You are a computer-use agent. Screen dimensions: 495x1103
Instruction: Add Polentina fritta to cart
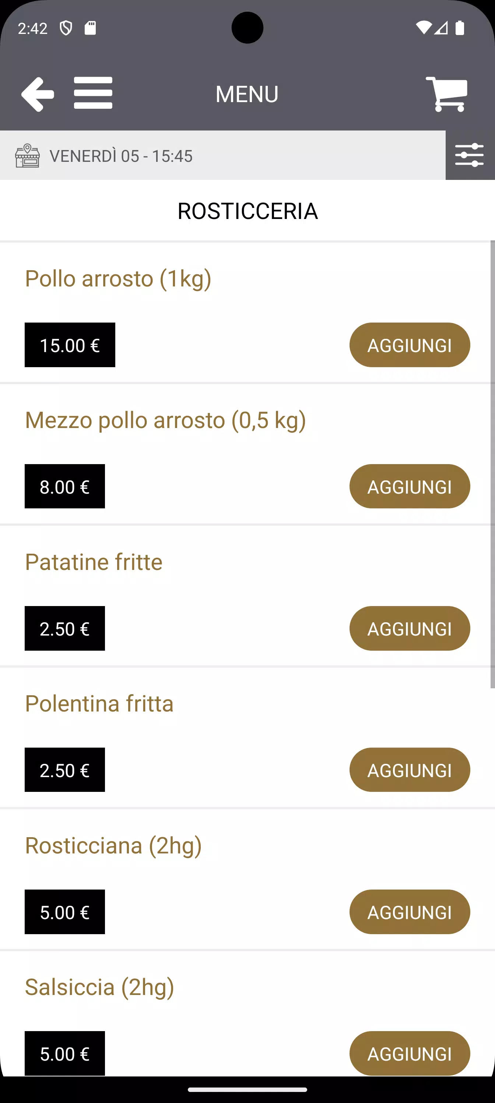[410, 770]
